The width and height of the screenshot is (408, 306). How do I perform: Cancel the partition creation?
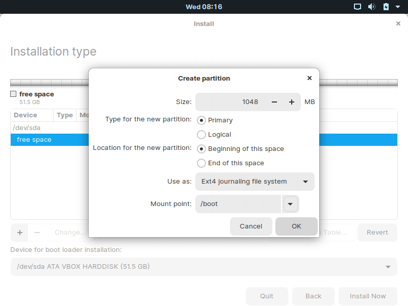click(251, 226)
